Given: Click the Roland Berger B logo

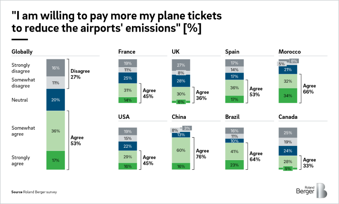Looking at the screenshot, I should (322, 190).
